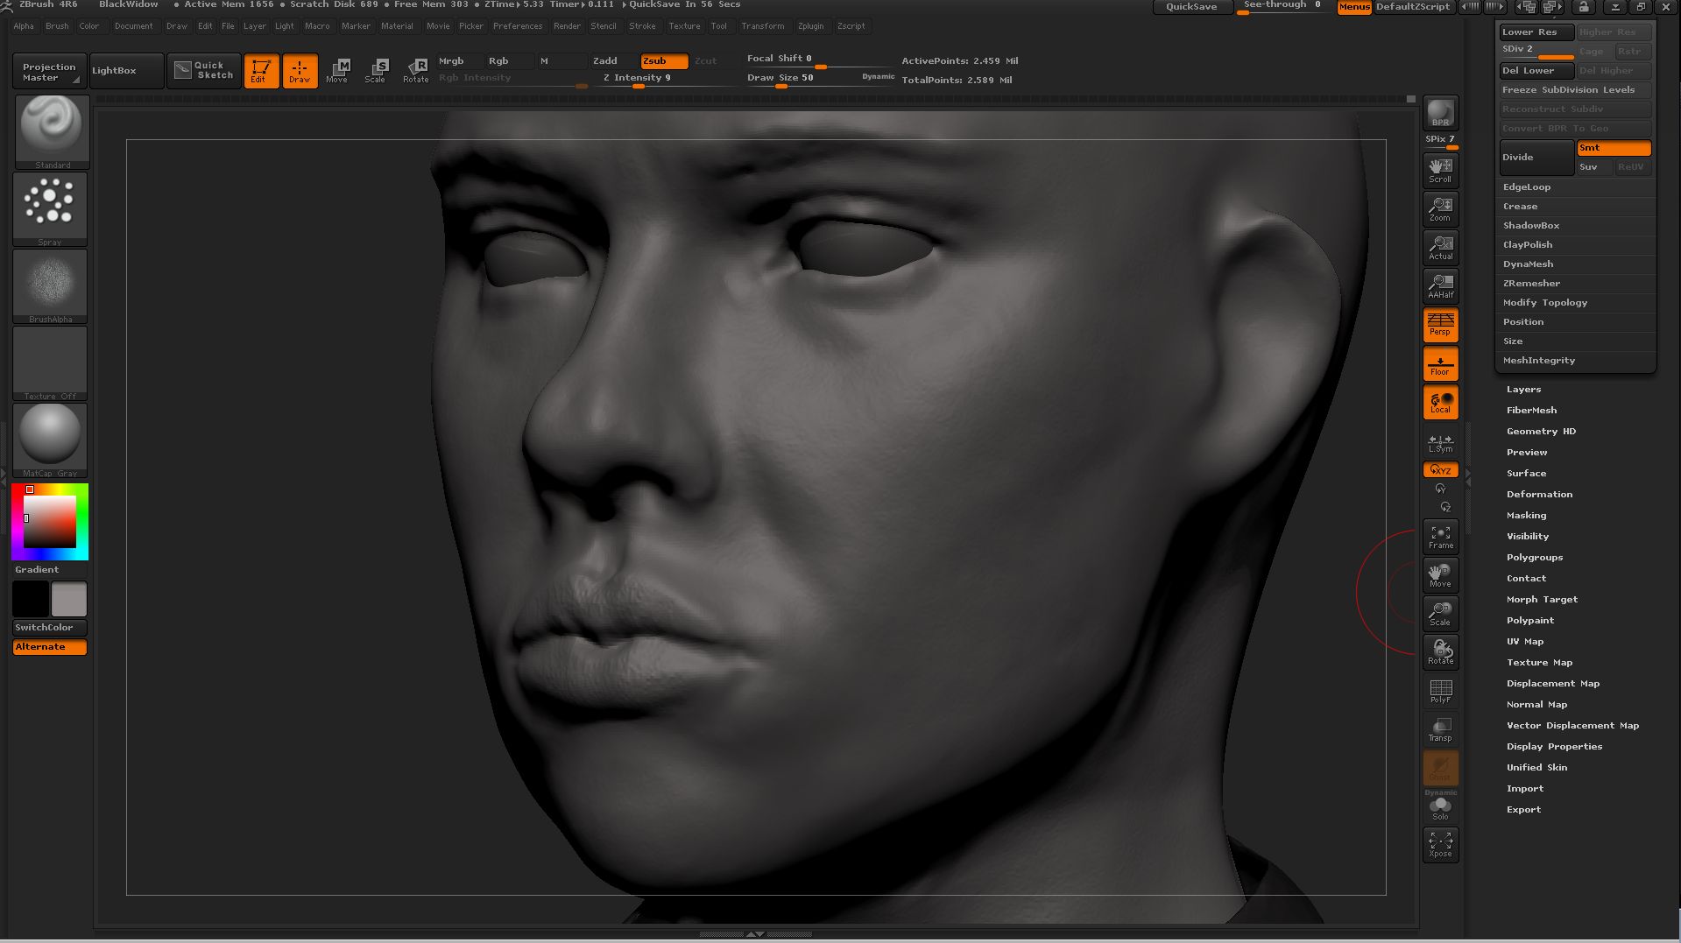This screenshot has height=943, width=1681.
Task: Open the Texture Off selector
Action: point(50,362)
